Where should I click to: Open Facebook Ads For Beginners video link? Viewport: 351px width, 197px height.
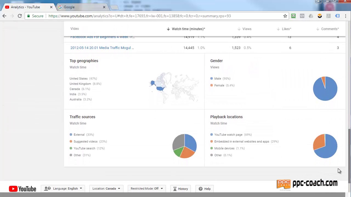pyautogui.click(x=103, y=37)
